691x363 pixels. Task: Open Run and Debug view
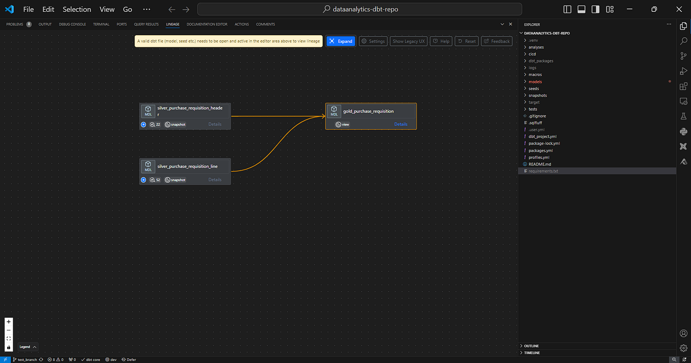point(683,71)
